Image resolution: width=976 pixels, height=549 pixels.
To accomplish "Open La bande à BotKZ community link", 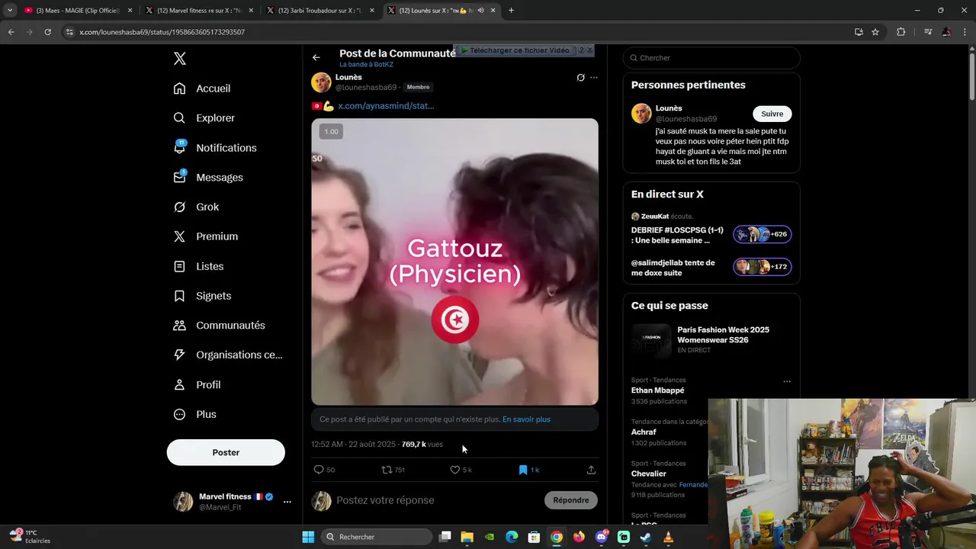I will click(x=366, y=65).
